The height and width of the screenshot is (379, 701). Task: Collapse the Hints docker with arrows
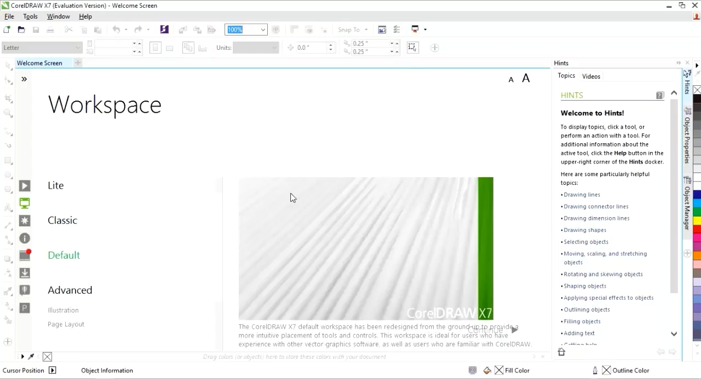coord(679,63)
